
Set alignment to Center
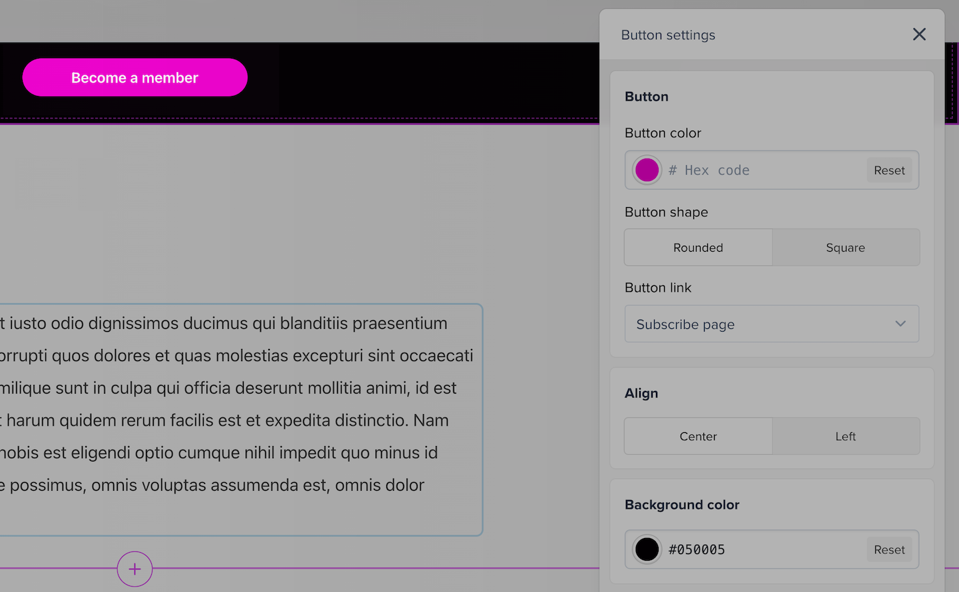(x=698, y=437)
